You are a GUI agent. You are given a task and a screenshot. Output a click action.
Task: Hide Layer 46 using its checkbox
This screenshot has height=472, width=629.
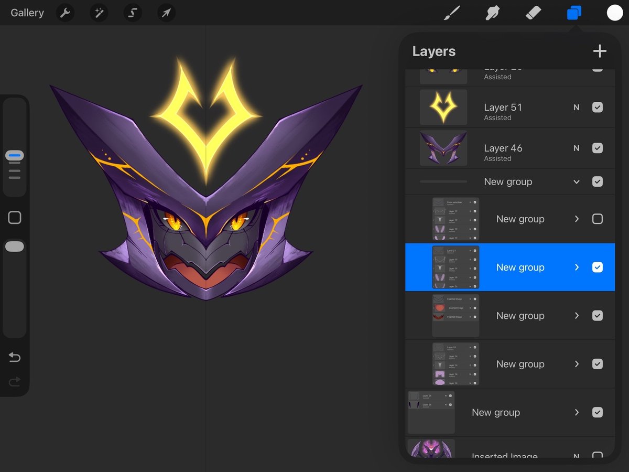(597, 148)
